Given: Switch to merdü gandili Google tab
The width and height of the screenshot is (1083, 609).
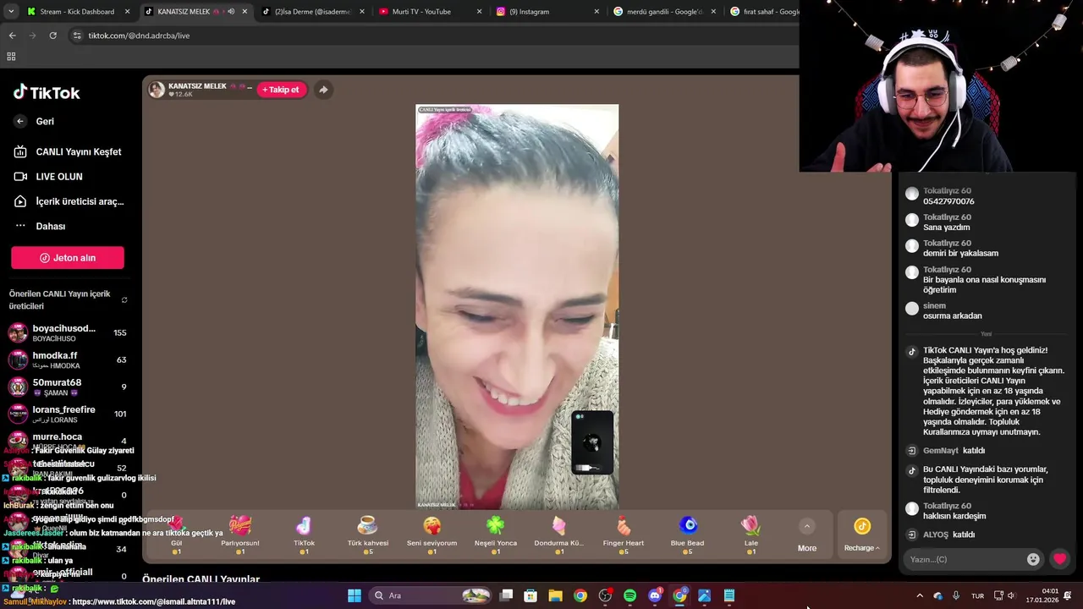Looking at the screenshot, I should [663, 12].
